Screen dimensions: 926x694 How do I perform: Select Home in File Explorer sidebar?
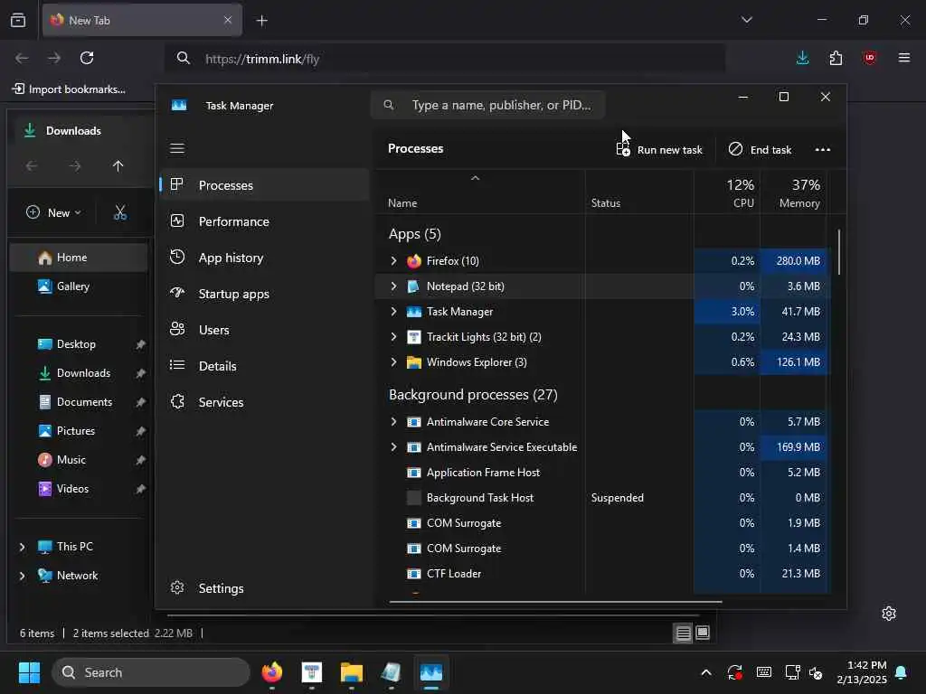[x=79, y=258]
